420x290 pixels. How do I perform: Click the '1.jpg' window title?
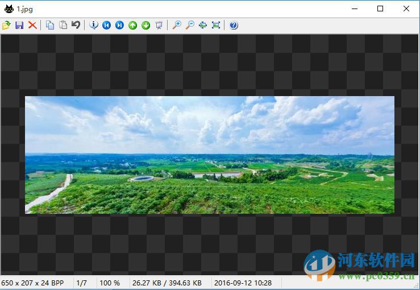tap(24, 9)
